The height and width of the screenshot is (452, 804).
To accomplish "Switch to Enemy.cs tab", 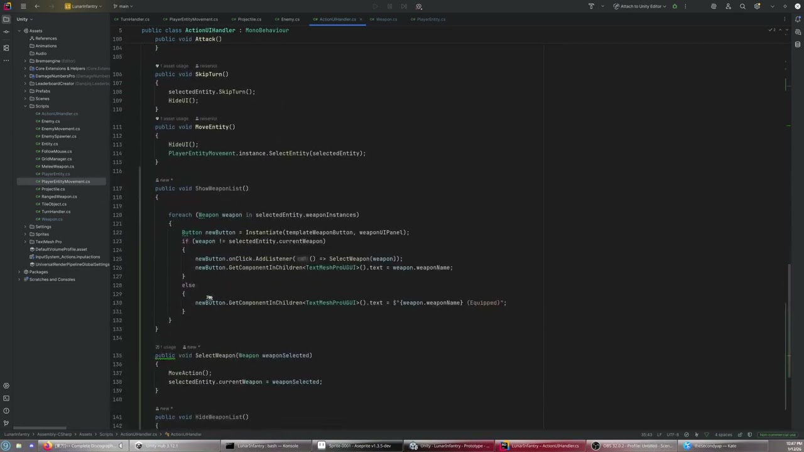I will click(287, 19).
